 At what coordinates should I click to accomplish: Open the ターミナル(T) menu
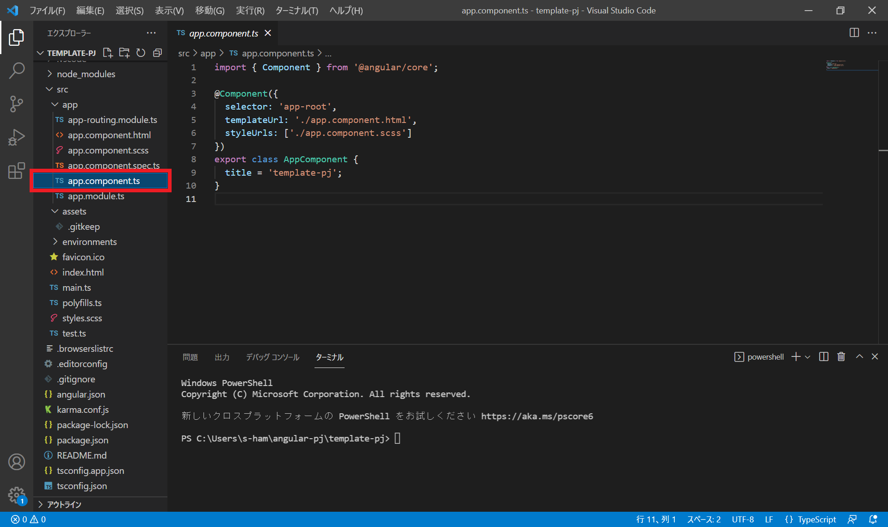pos(296,10)
